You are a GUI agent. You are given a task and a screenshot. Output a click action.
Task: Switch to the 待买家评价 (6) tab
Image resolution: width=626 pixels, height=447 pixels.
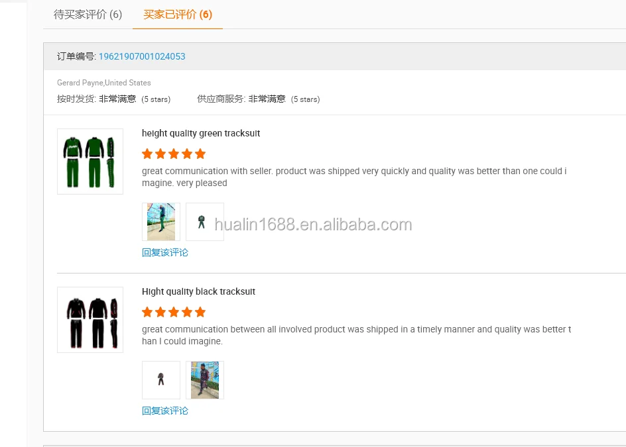pos(88,15)
